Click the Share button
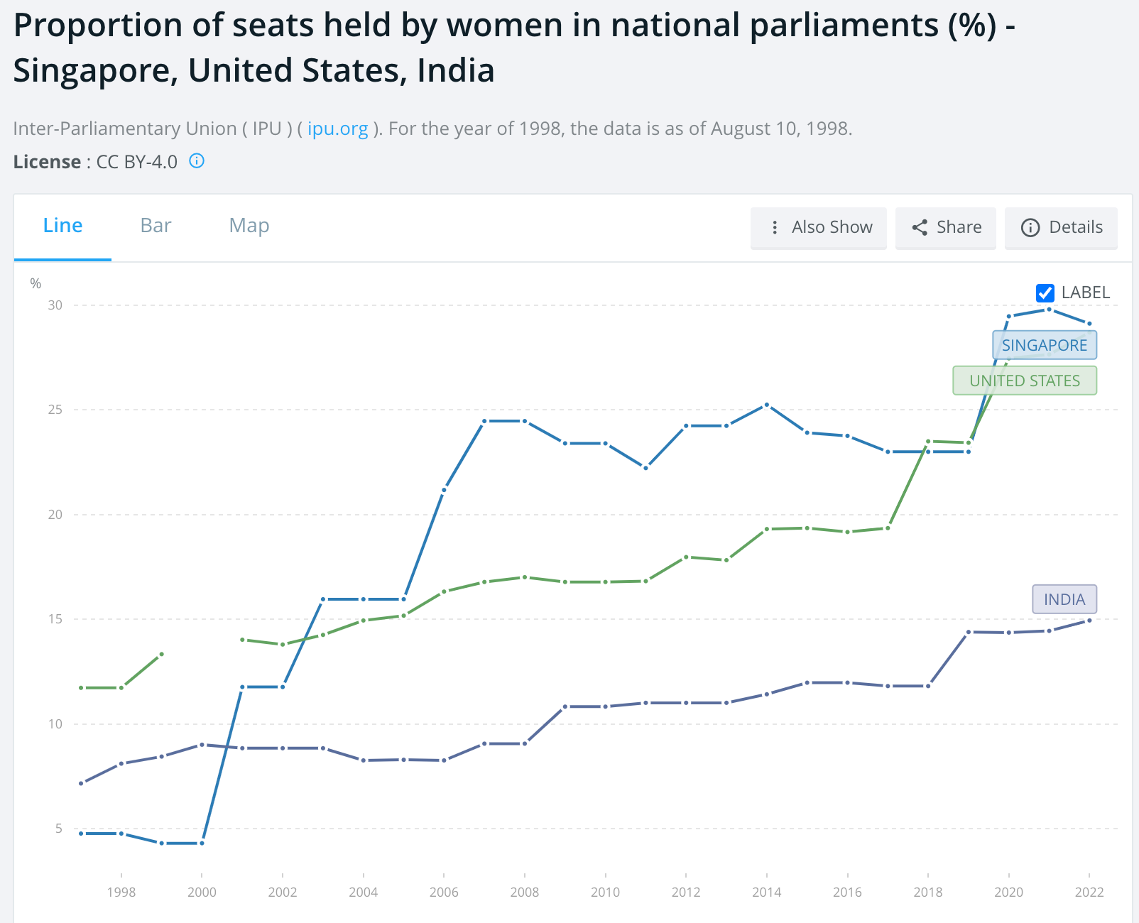 click(945, 228)
